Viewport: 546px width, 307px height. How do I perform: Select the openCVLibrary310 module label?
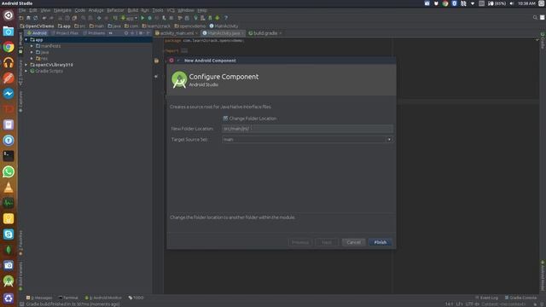pyautogui.click(x=54, y=65)
